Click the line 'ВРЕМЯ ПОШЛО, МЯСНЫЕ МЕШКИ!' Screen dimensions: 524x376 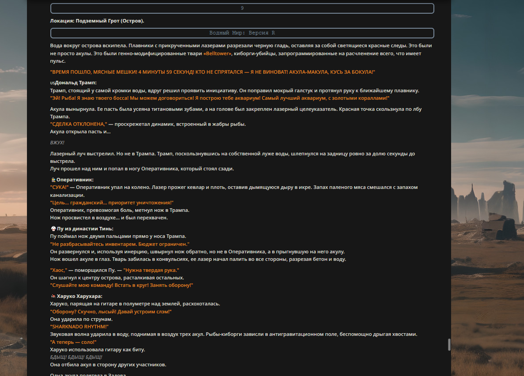pyautogui.click(x=213, y=72)
